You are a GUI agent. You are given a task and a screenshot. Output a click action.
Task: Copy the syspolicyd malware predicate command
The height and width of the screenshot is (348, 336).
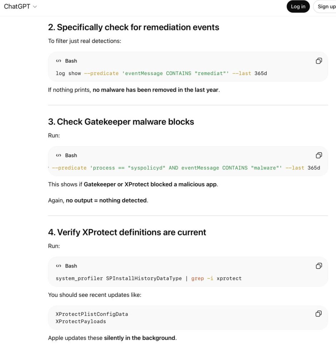point(319,155)
